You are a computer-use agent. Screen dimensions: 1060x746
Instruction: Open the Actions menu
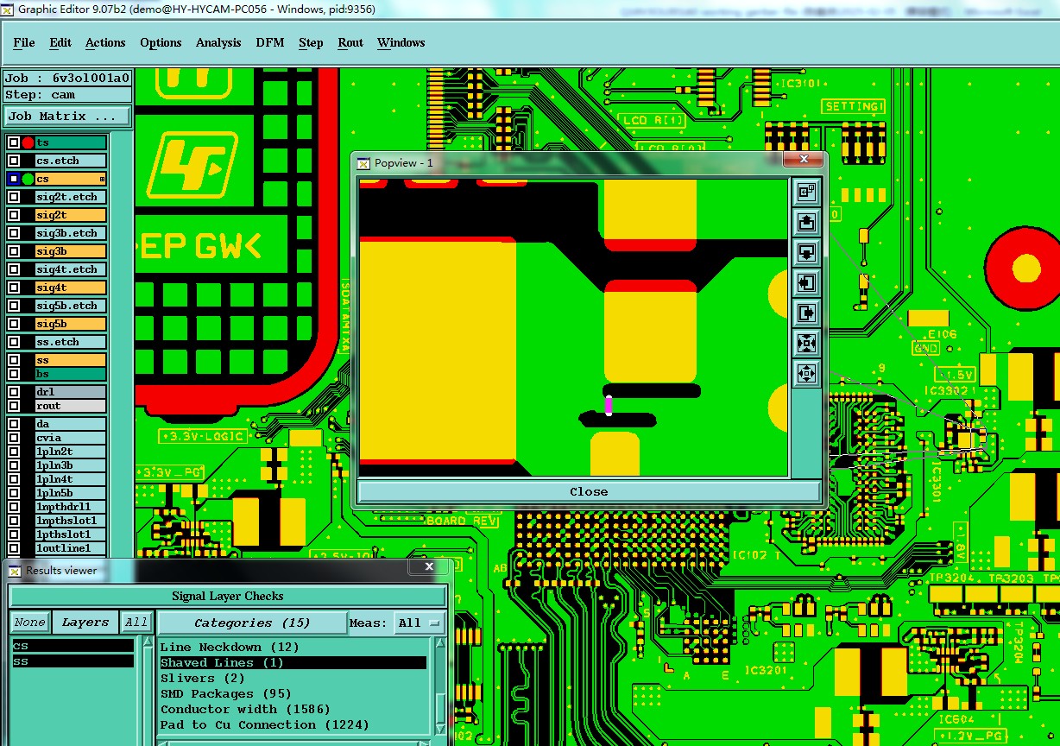pyautogui.click(x=105, y=42)
